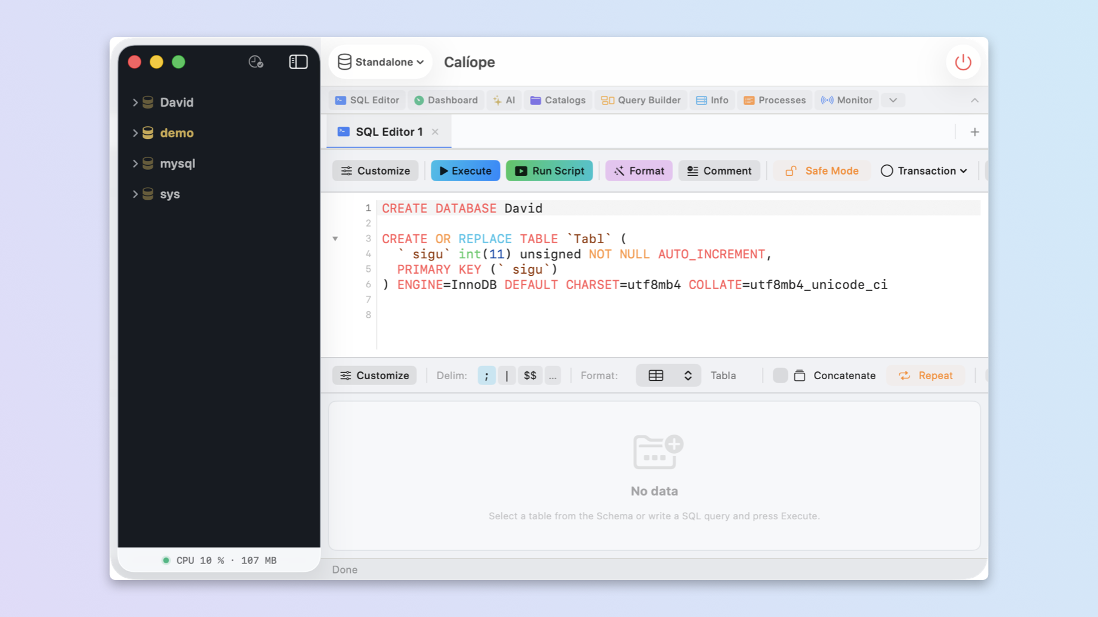
Task: Open the Transaction dropdown
Action: tap(924, 171)
